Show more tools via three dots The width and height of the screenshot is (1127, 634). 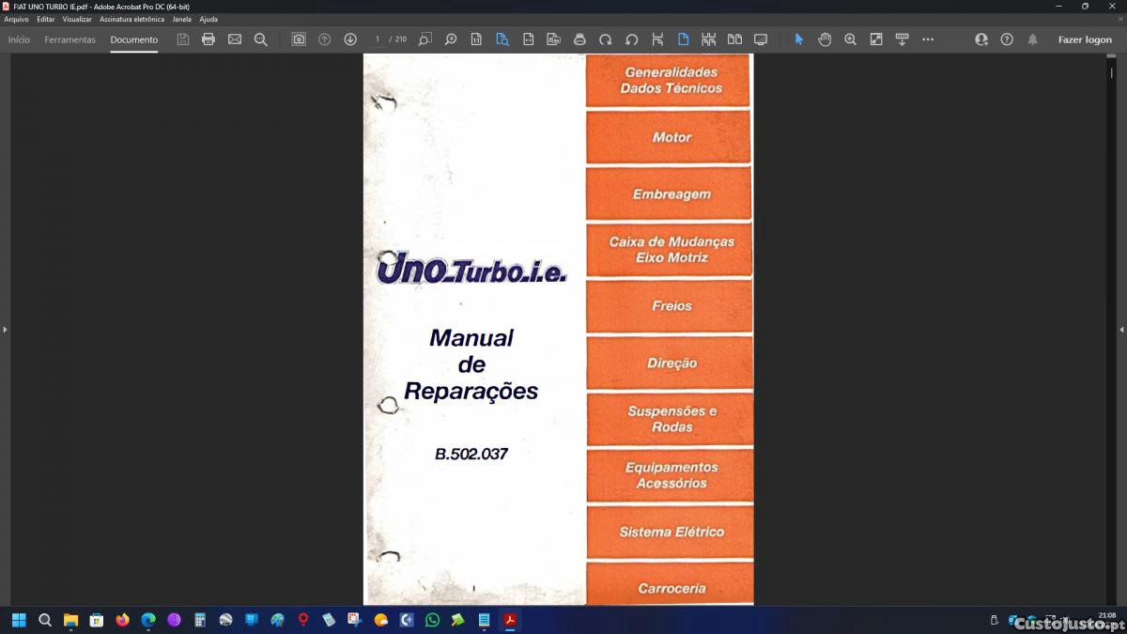tap(928, 39)
